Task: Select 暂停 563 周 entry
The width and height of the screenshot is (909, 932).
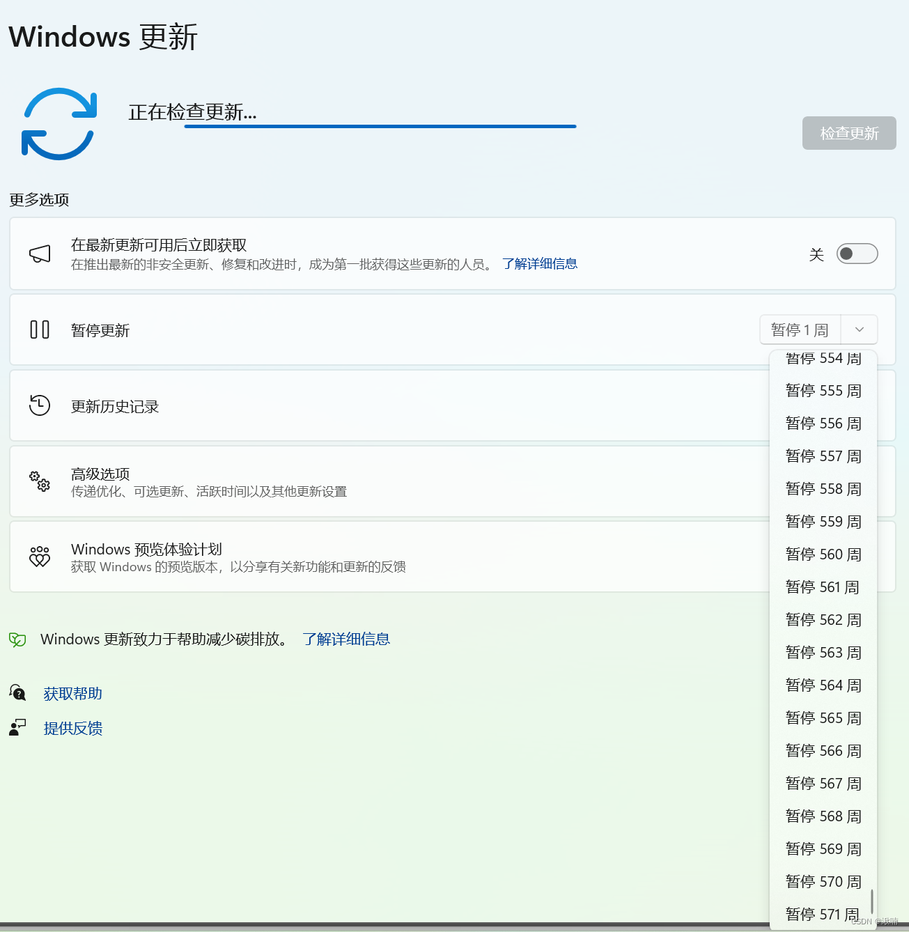Action: point(823,653)
